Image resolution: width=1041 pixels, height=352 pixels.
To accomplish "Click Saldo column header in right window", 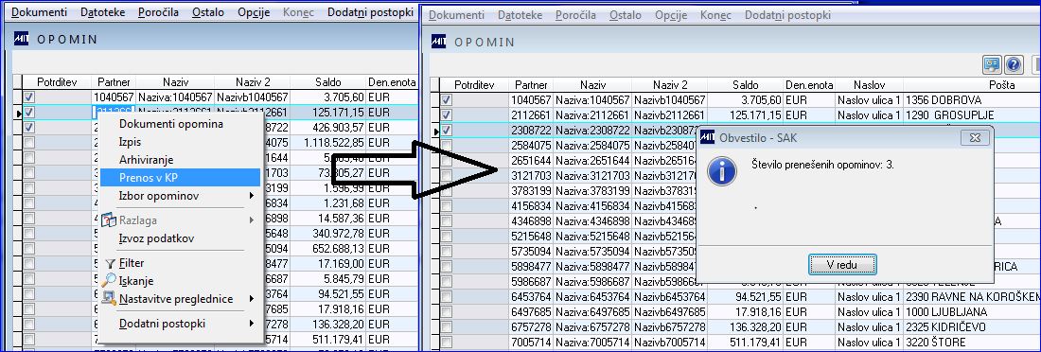I will point(745,85).
